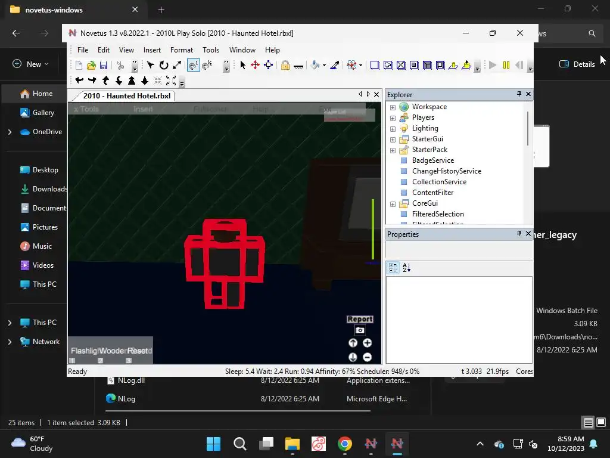
Task: Open the Tools menu
Action: click(211, 50)
